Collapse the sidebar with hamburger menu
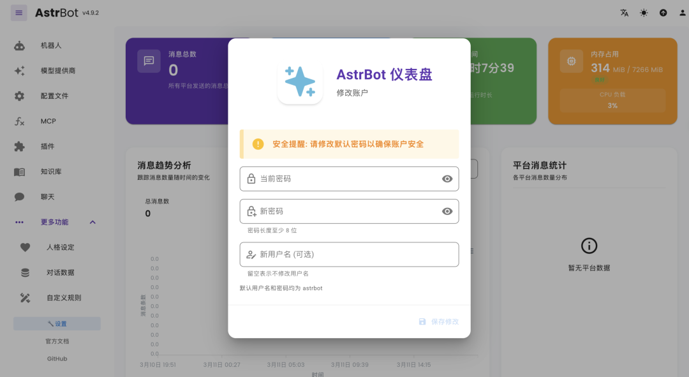This screenshot has width=689, height=377. (19, 12)
